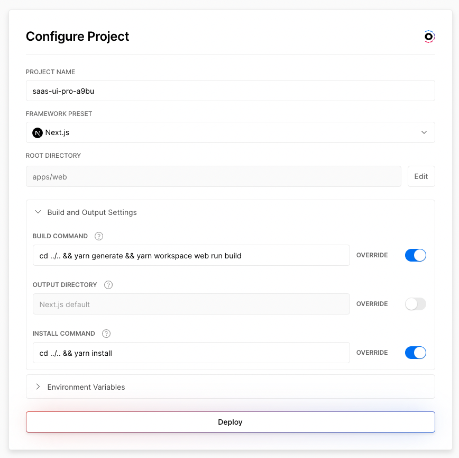Click Edit next to the root directory
Viewport: 459px width, 458px height.
point(421,176)
